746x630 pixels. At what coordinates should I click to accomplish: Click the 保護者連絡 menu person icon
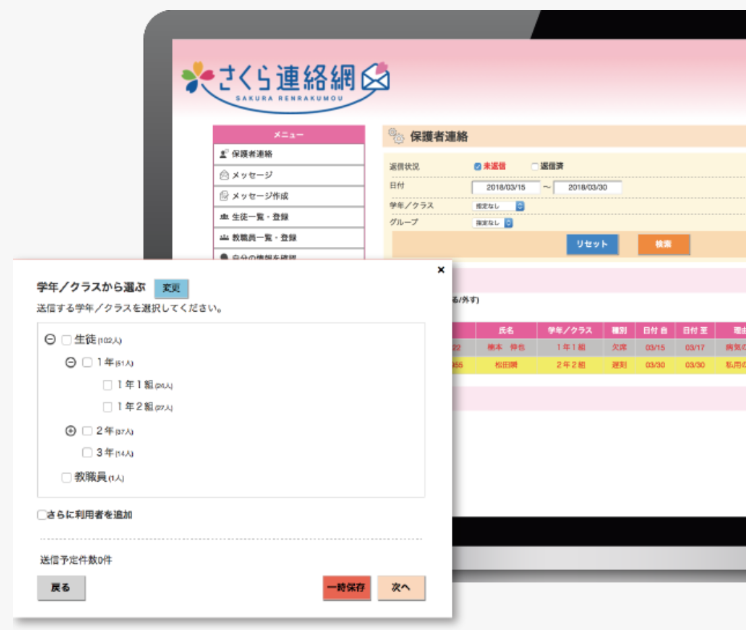point(224,154)
